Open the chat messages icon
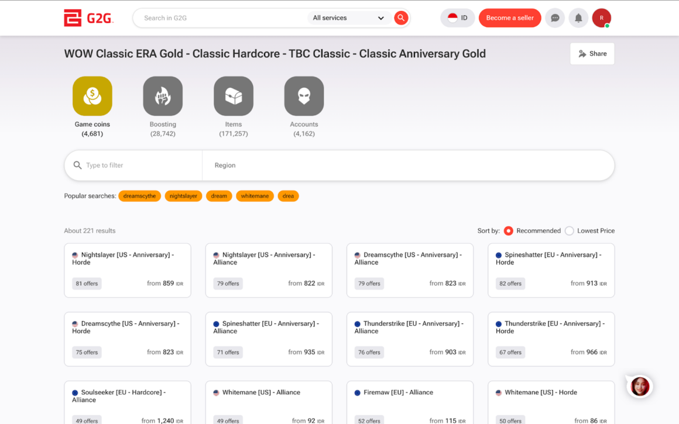679x424 pixels. [555, 18]
